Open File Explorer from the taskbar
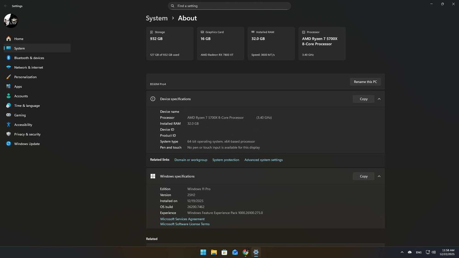 (214, 252)
